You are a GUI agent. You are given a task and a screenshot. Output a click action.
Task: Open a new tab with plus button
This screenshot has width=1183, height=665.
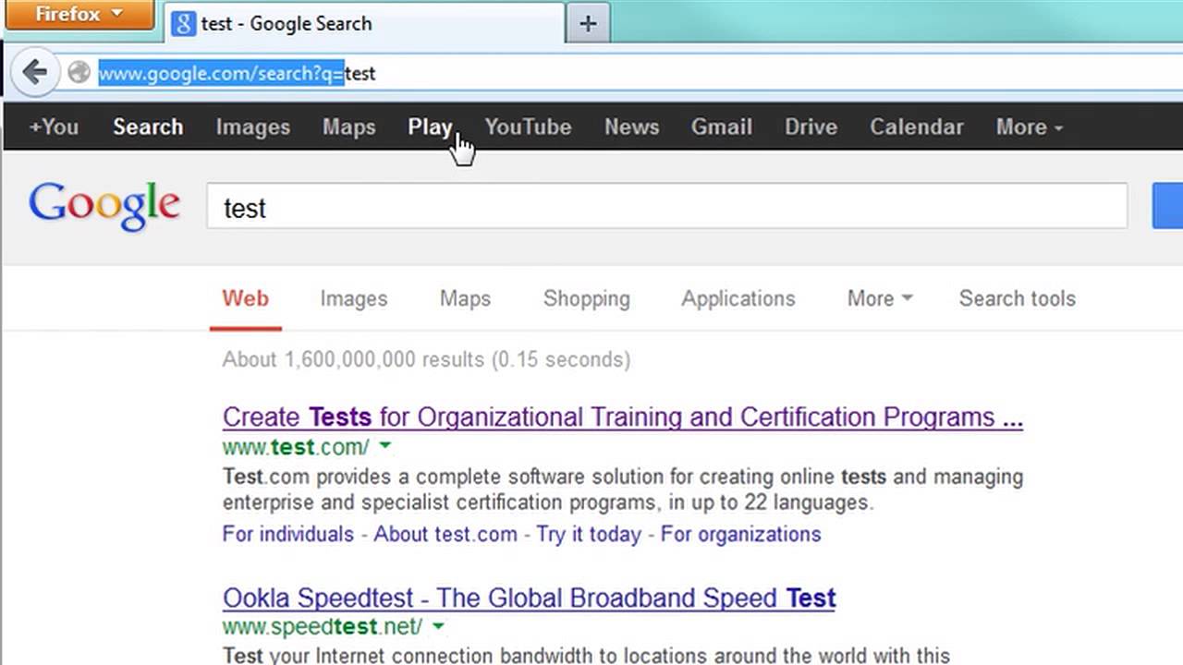coord(588,24)
